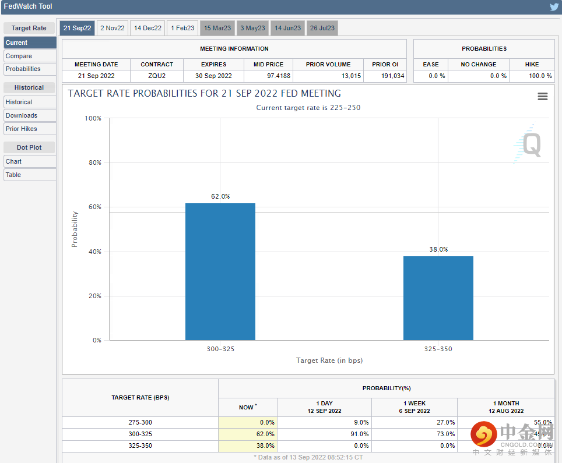Show the Dot Plot Table

[x=30, y=175]
